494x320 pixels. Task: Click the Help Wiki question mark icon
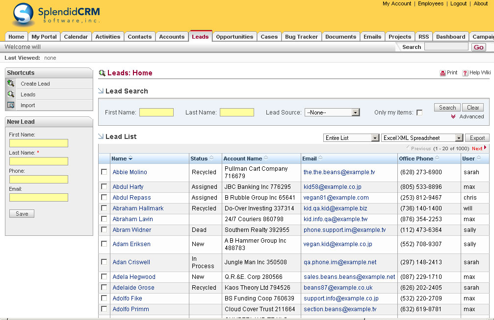[465, 73]
